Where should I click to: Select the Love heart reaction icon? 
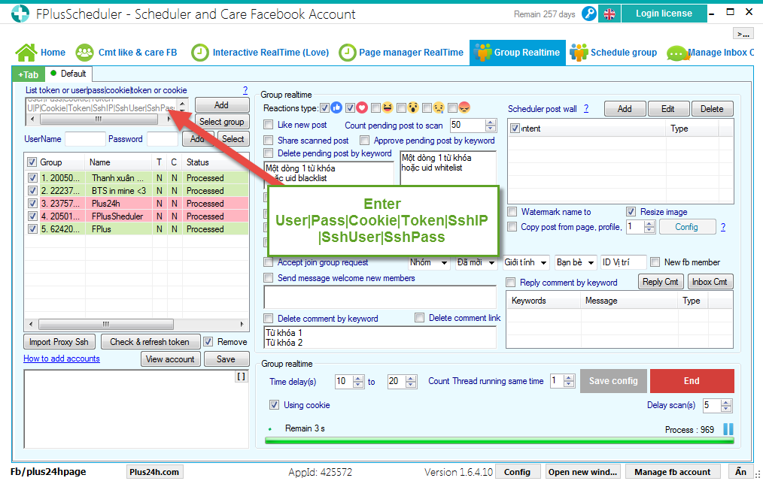(361, 108)
